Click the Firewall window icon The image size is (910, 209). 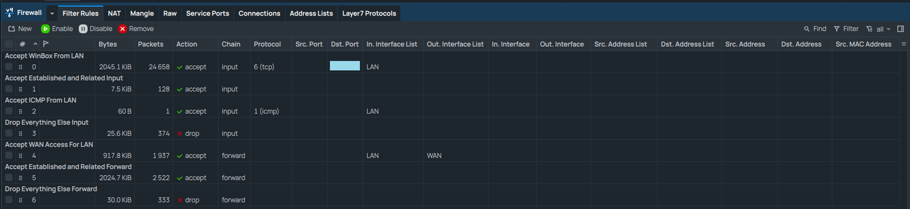click(x=9, y=12)
